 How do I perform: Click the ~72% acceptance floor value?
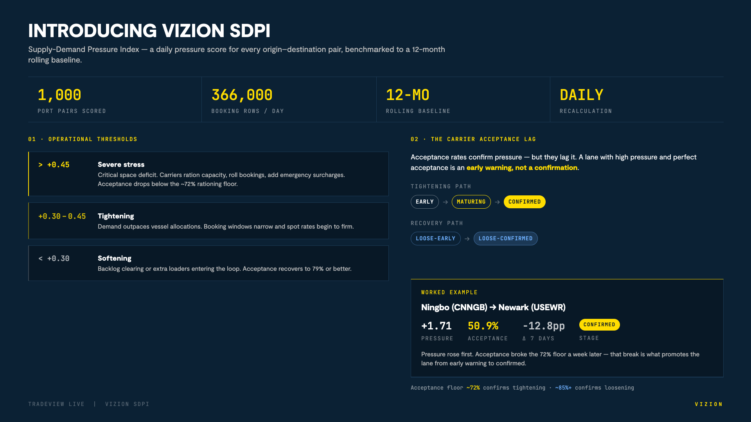pyautogui.click(x=473, y=388)
